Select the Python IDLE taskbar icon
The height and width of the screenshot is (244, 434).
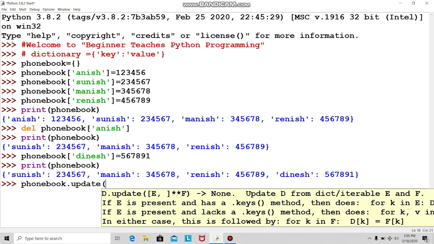coord(216,238)
